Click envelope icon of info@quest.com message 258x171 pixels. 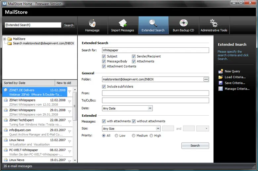click(x=6, y=130)
